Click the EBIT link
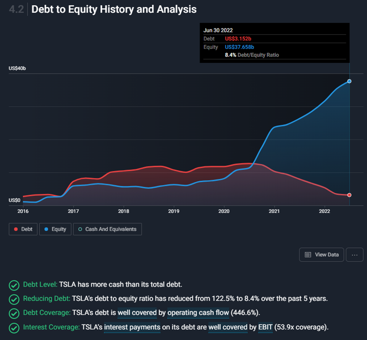Screen dimensions: 367x340 pyautogui.click(x=265, y=327)
